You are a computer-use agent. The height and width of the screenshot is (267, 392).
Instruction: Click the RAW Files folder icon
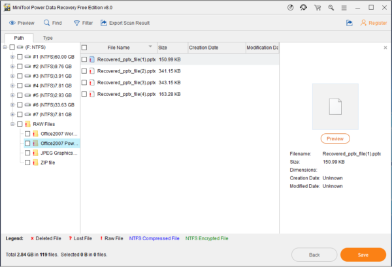[27, 124]
